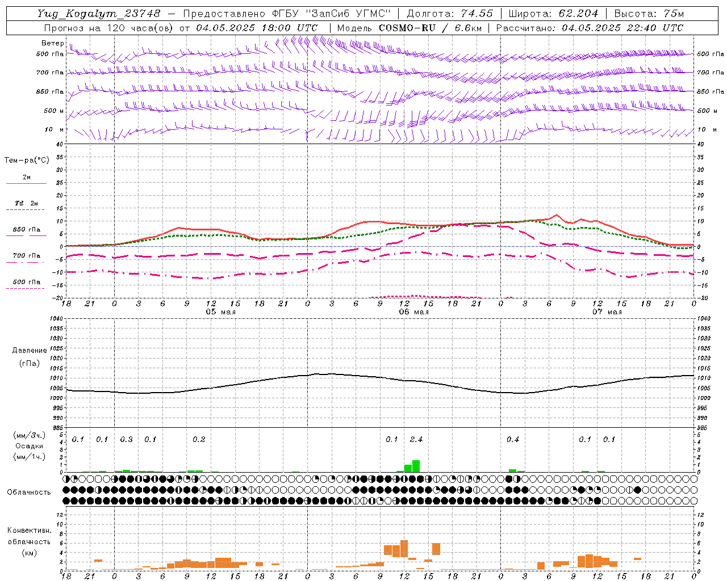Viewport: 727px width, 581px height.
Task: Click the 'Широта: 62.204' header value
Action: pyautogui.click(x=553, y=13)
